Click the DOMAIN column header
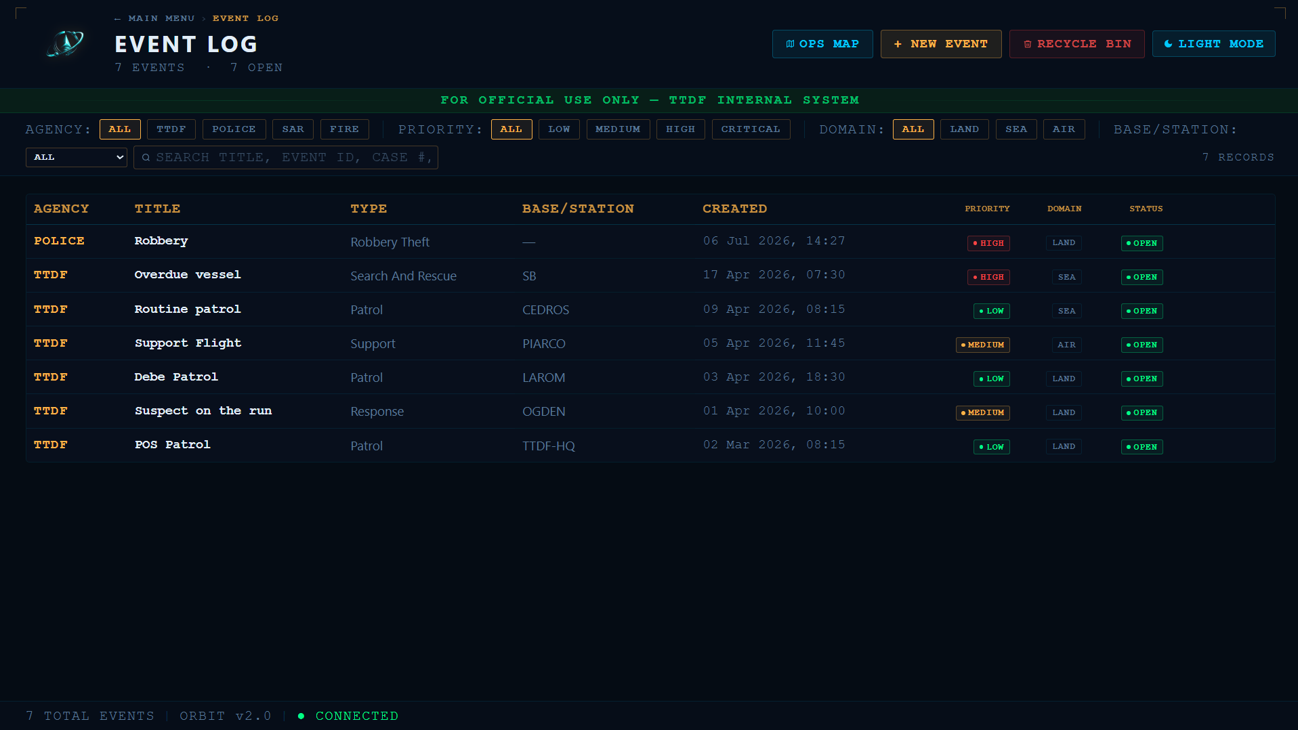1298x730 pixels. click(x=1064, y=209)
